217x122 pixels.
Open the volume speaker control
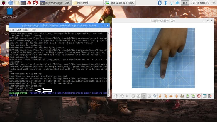click(177, 3)
